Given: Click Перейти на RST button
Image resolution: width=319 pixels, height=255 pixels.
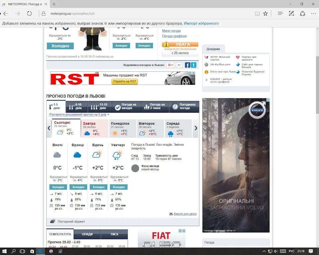Looking at the screenshot, I should (125, 81).
